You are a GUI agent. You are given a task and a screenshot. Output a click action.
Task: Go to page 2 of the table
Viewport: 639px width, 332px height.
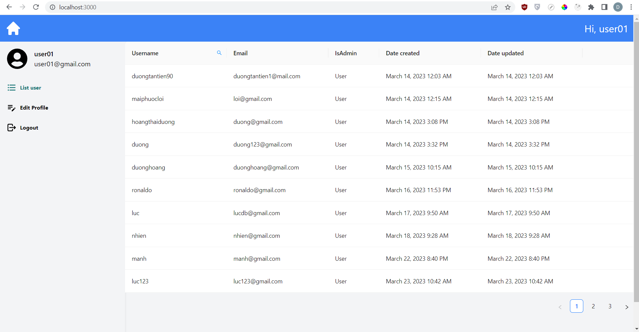point(593,306)
